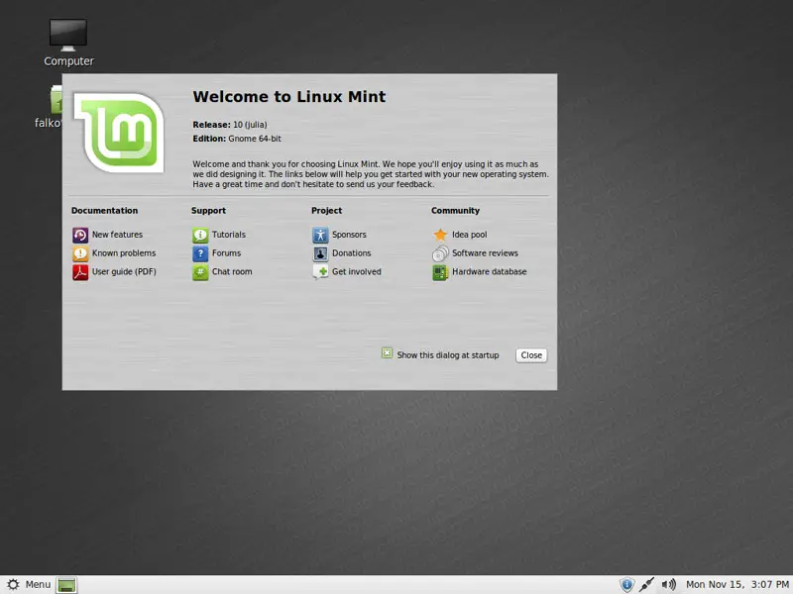Open the Known problems warning icon
The image size is (793, 594).
80,253
